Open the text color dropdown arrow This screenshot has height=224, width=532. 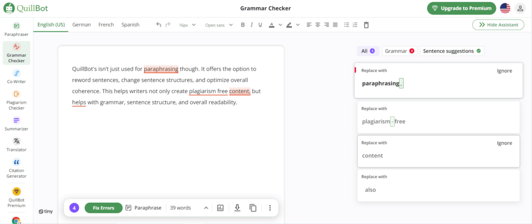(280, 25)
